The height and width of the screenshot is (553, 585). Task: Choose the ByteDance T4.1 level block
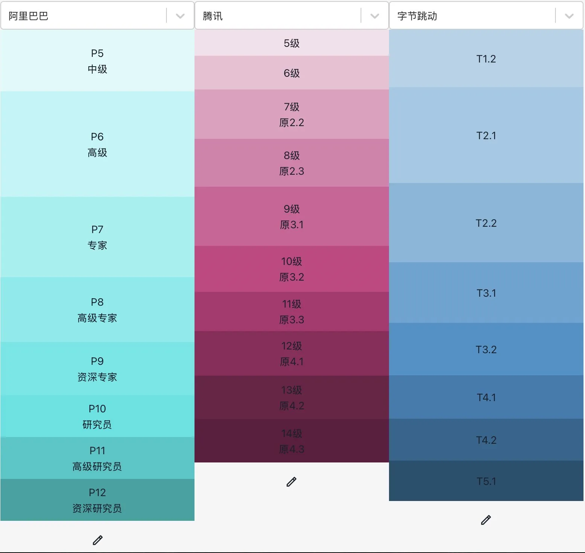(486, 397)
